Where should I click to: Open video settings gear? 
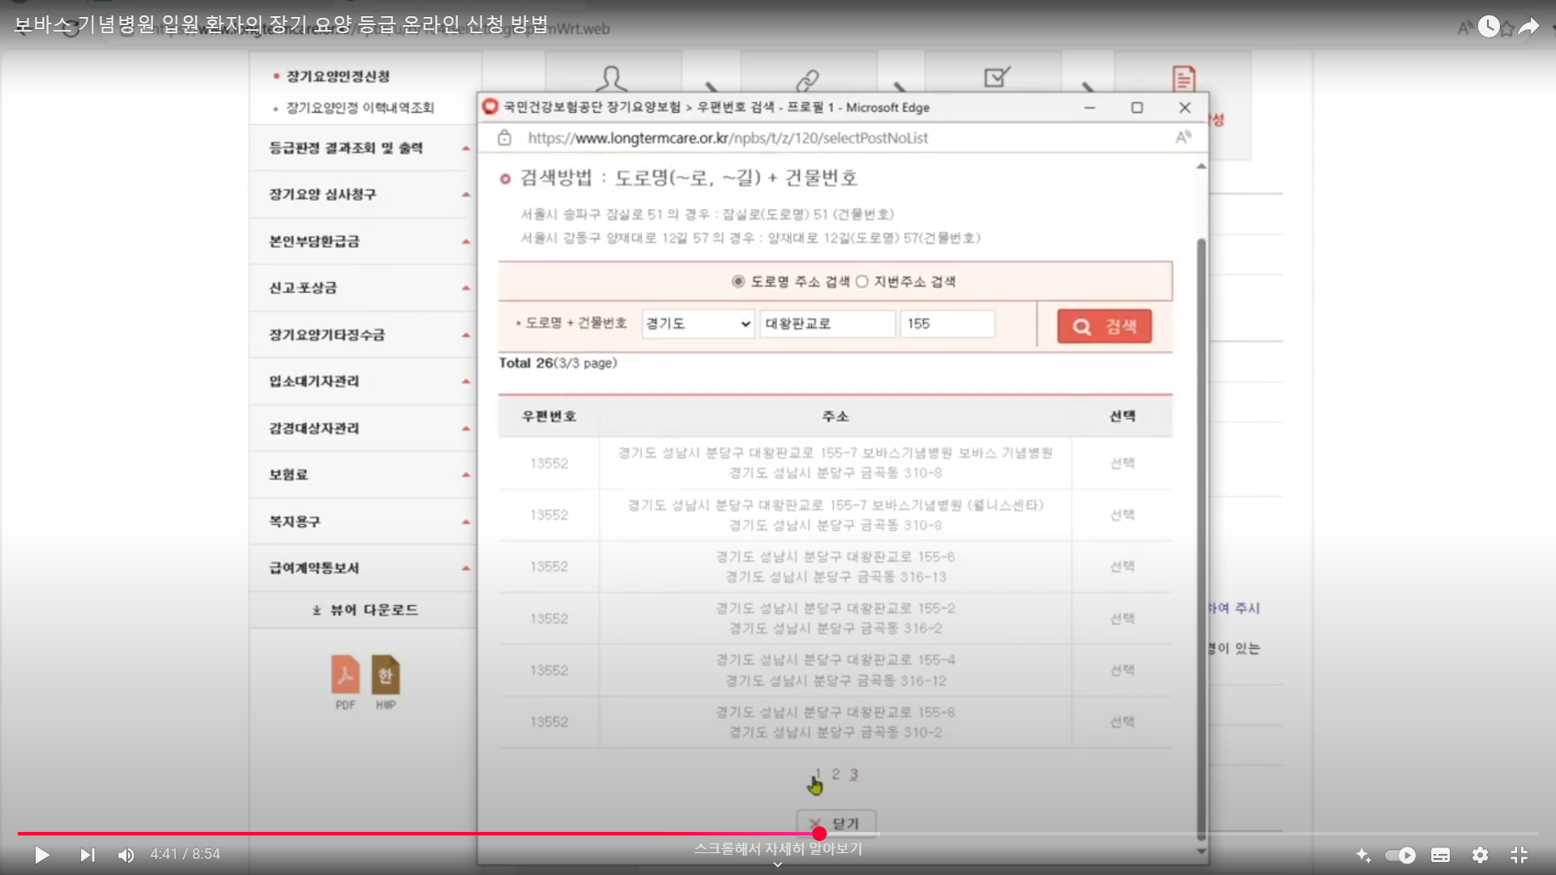pos(1480,855)
